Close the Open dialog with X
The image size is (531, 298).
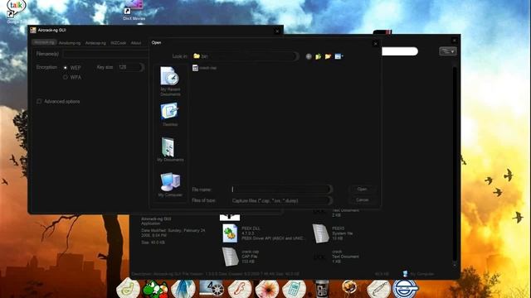pos(375,44)
